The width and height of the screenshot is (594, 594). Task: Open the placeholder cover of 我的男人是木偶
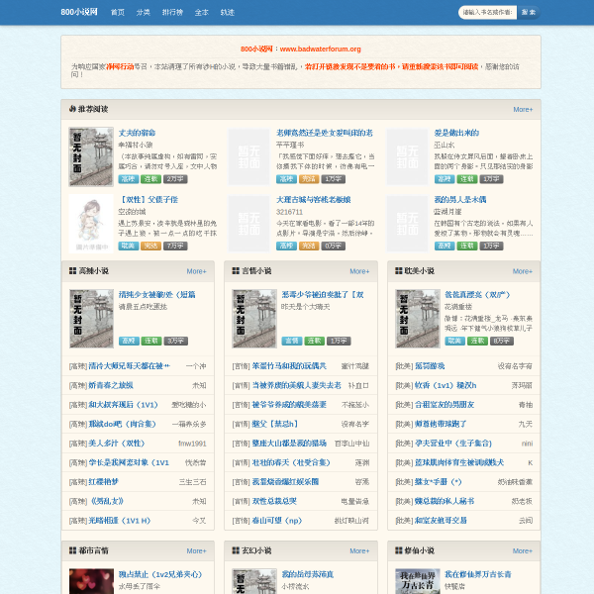[407, 224]
